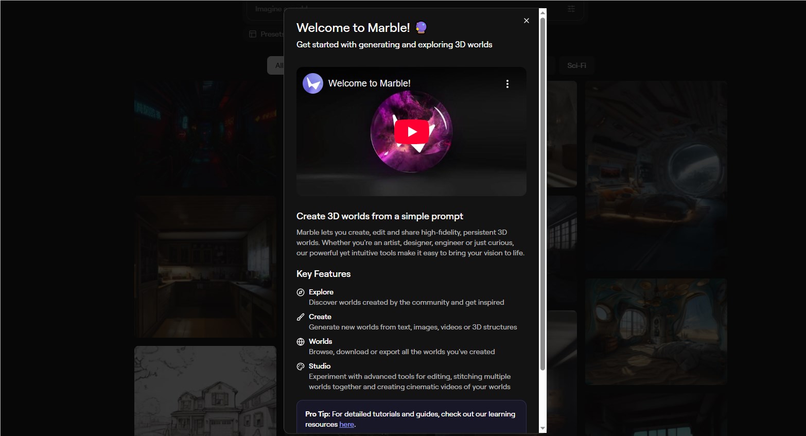Click the dialog scrollbar up arrow
This screenshot has height=436, width=806.
542,12
